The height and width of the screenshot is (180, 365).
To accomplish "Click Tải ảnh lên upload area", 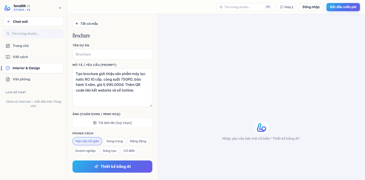I will (112, 123).
